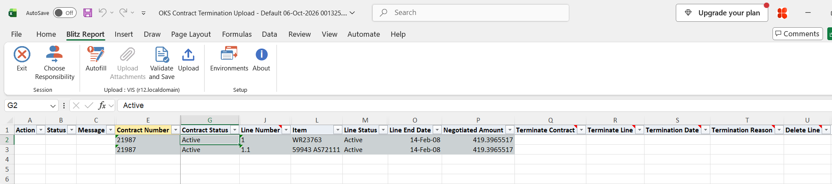Open Contract Number filter dropdown
The height and width of the screenshot is (184, 832).
point(176,130)
